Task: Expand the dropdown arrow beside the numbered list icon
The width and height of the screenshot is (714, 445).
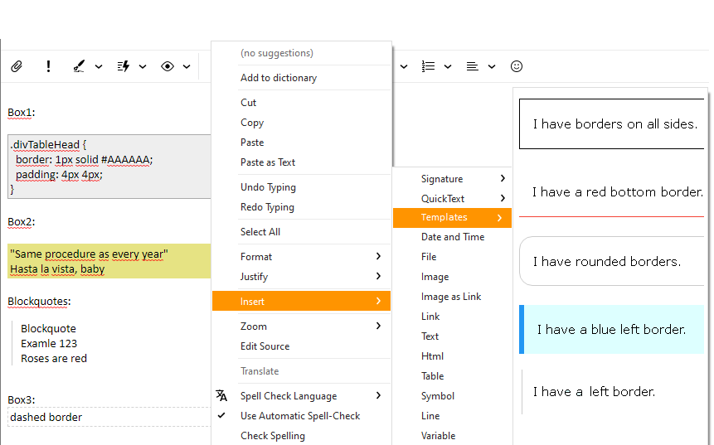Action: click(x=448, y=66)
